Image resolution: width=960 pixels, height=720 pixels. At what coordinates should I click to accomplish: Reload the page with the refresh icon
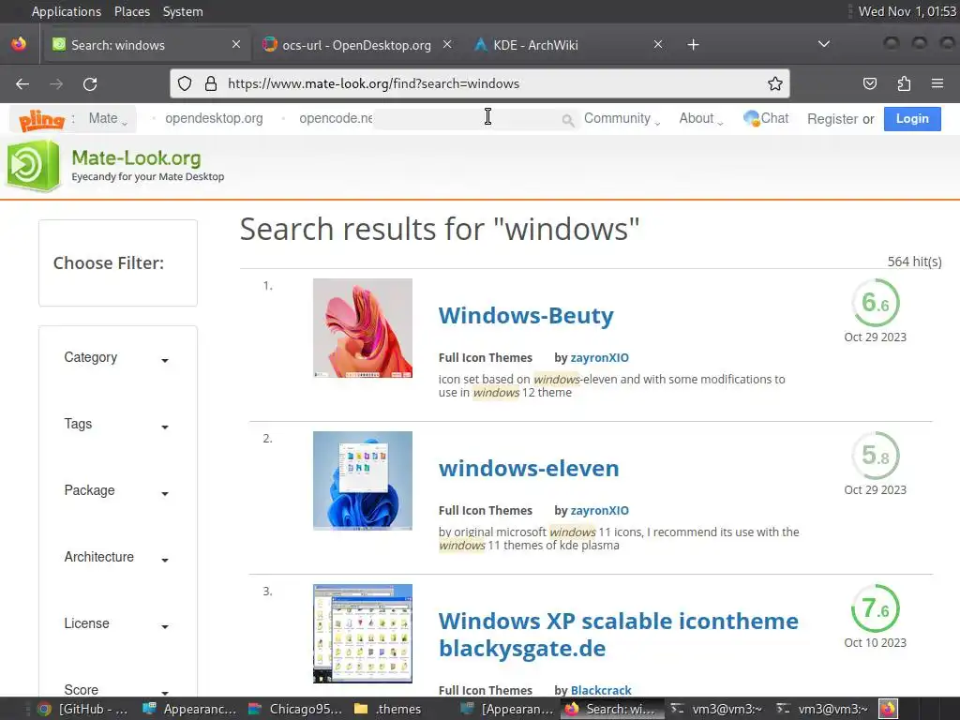point(90,83)
